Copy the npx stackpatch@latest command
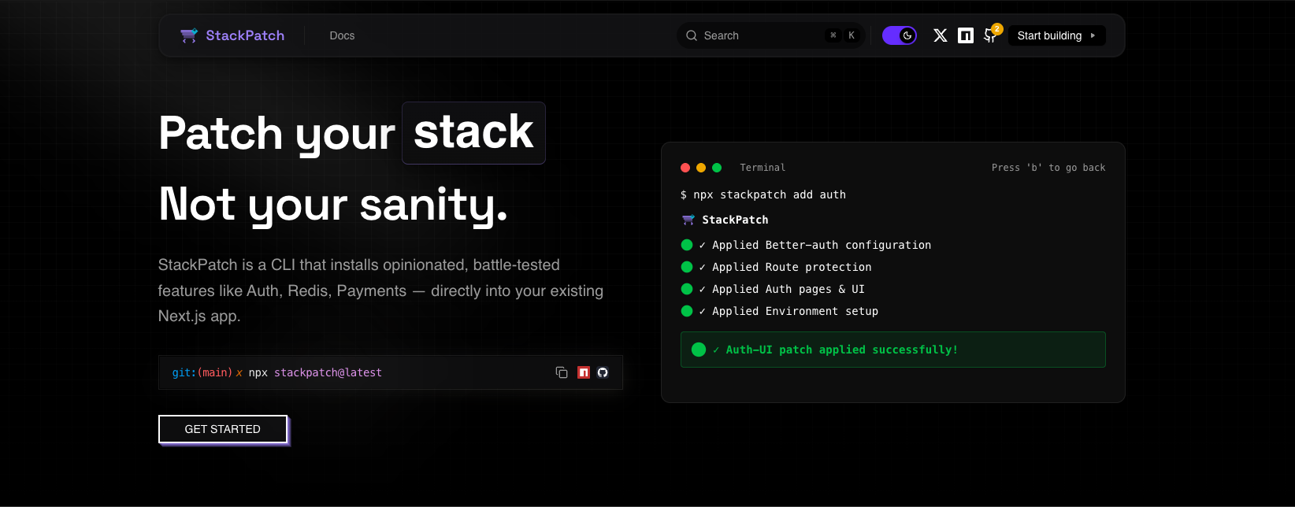Viewport: 1295px width, 507px height. point(562,372)
